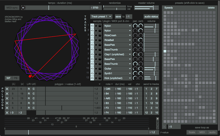Open the note column type dropdown
Screen dimensions: 220x136
tap(109, 84)
